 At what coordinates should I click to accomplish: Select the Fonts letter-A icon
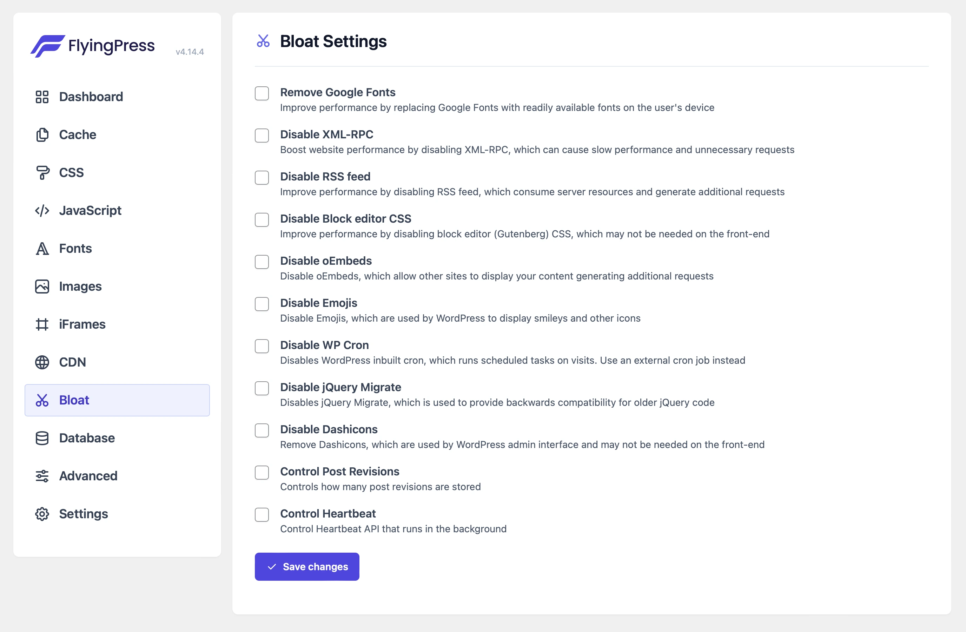pos(42,248)
